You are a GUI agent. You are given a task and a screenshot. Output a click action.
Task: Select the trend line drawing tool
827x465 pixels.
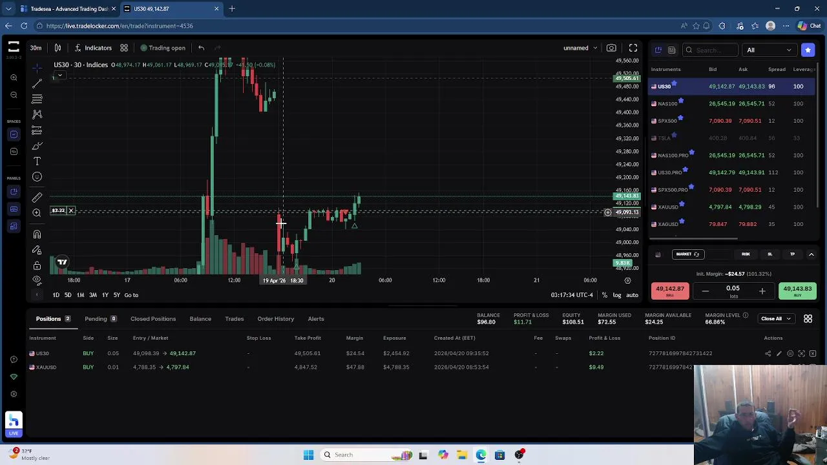[x=37, y=83]
